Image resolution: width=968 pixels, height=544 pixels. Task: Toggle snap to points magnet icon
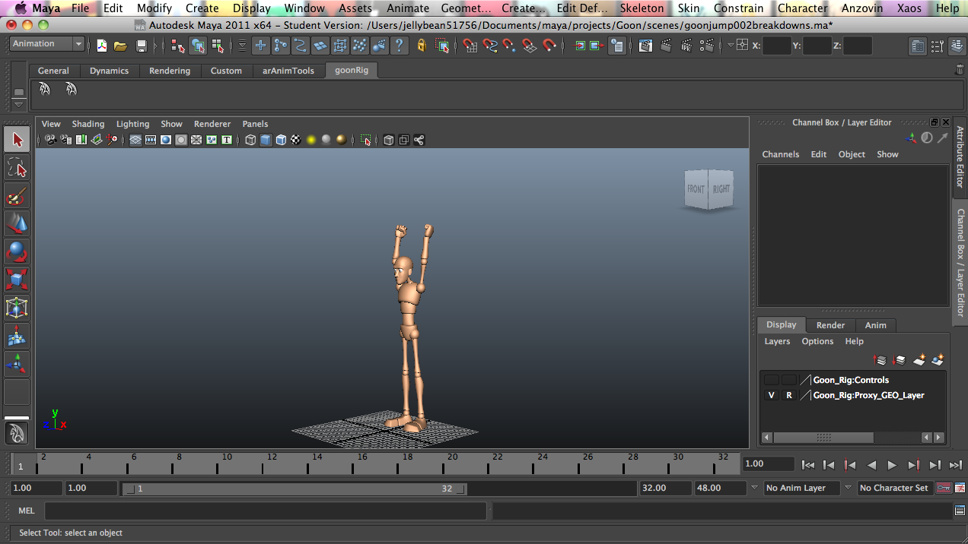tap(510, 46)
